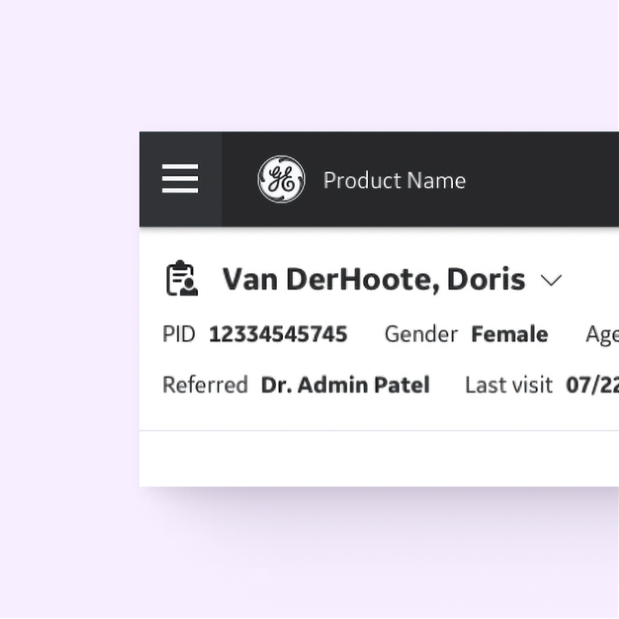This screenshot has height=619, width=619.
Task: Expand the chevron beside Doris's name
Action: [551, 280]
